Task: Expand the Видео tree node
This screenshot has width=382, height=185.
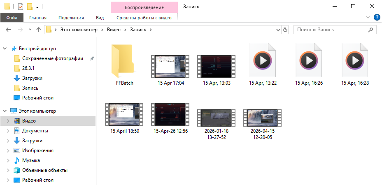Action: [8, 121]
